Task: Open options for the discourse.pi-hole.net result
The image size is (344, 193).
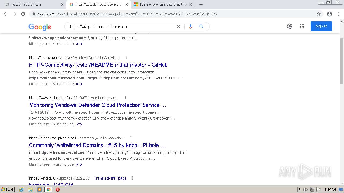Action: (x=131, y=138)
